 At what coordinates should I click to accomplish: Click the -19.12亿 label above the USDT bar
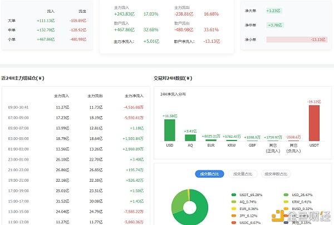314,102
